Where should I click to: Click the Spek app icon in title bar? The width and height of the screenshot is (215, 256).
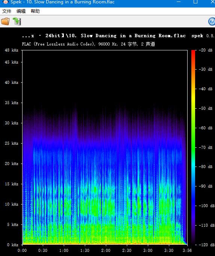(6, 2)
